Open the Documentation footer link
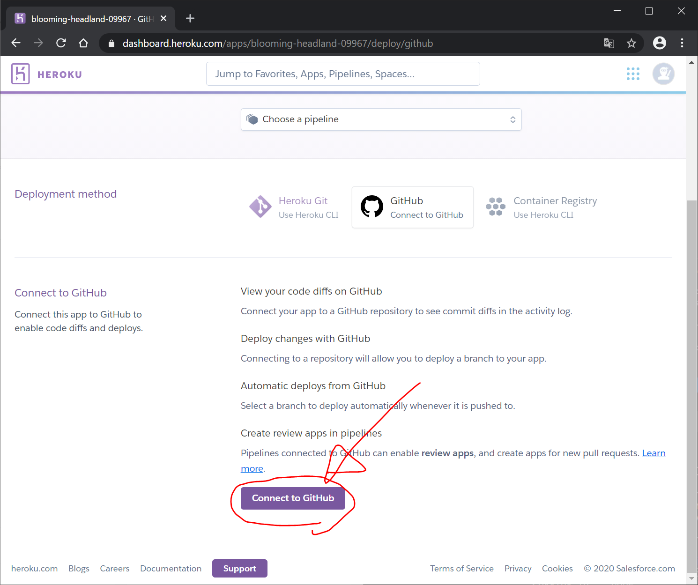The width and height of the screenshot is (698, 585). pyautogui.click(x=171, y=568)
